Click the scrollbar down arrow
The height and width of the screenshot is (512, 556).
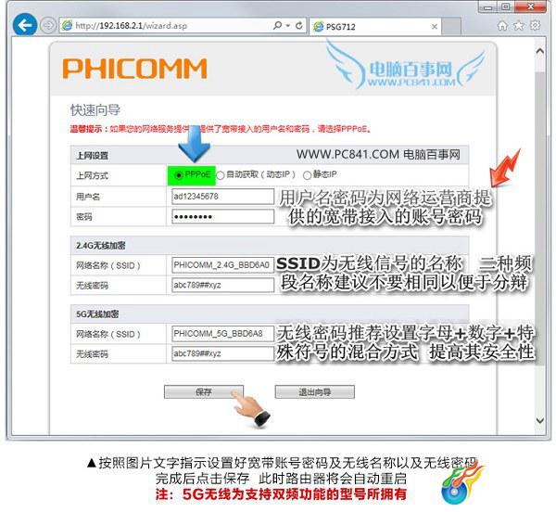tap(539, 421)
